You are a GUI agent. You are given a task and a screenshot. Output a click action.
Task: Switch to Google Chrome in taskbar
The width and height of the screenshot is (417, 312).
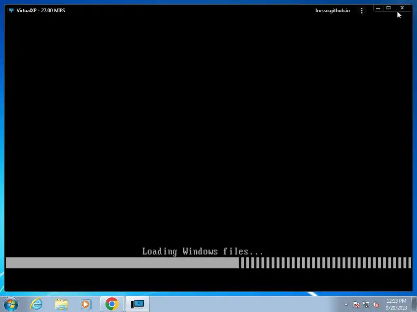click(112, 304)
